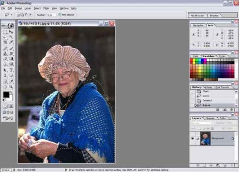This screenshot has height=172, width=239.
Task: Open the layer blending mode dropdown
Action: 202,123
